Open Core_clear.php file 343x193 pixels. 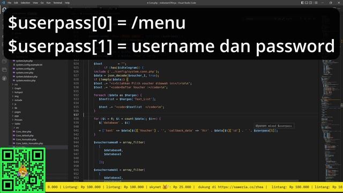[24, 132]
